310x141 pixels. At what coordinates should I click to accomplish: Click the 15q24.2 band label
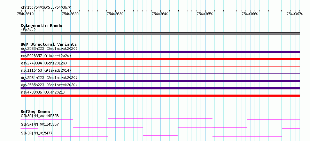[28, 30]
